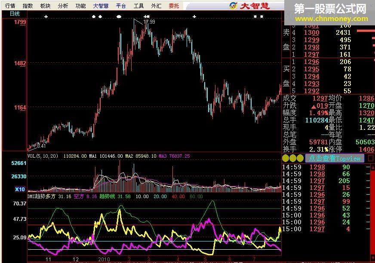The image size is (375, 263).
Task: Click the 1482 price axis label
Action: tap(20, 63)
